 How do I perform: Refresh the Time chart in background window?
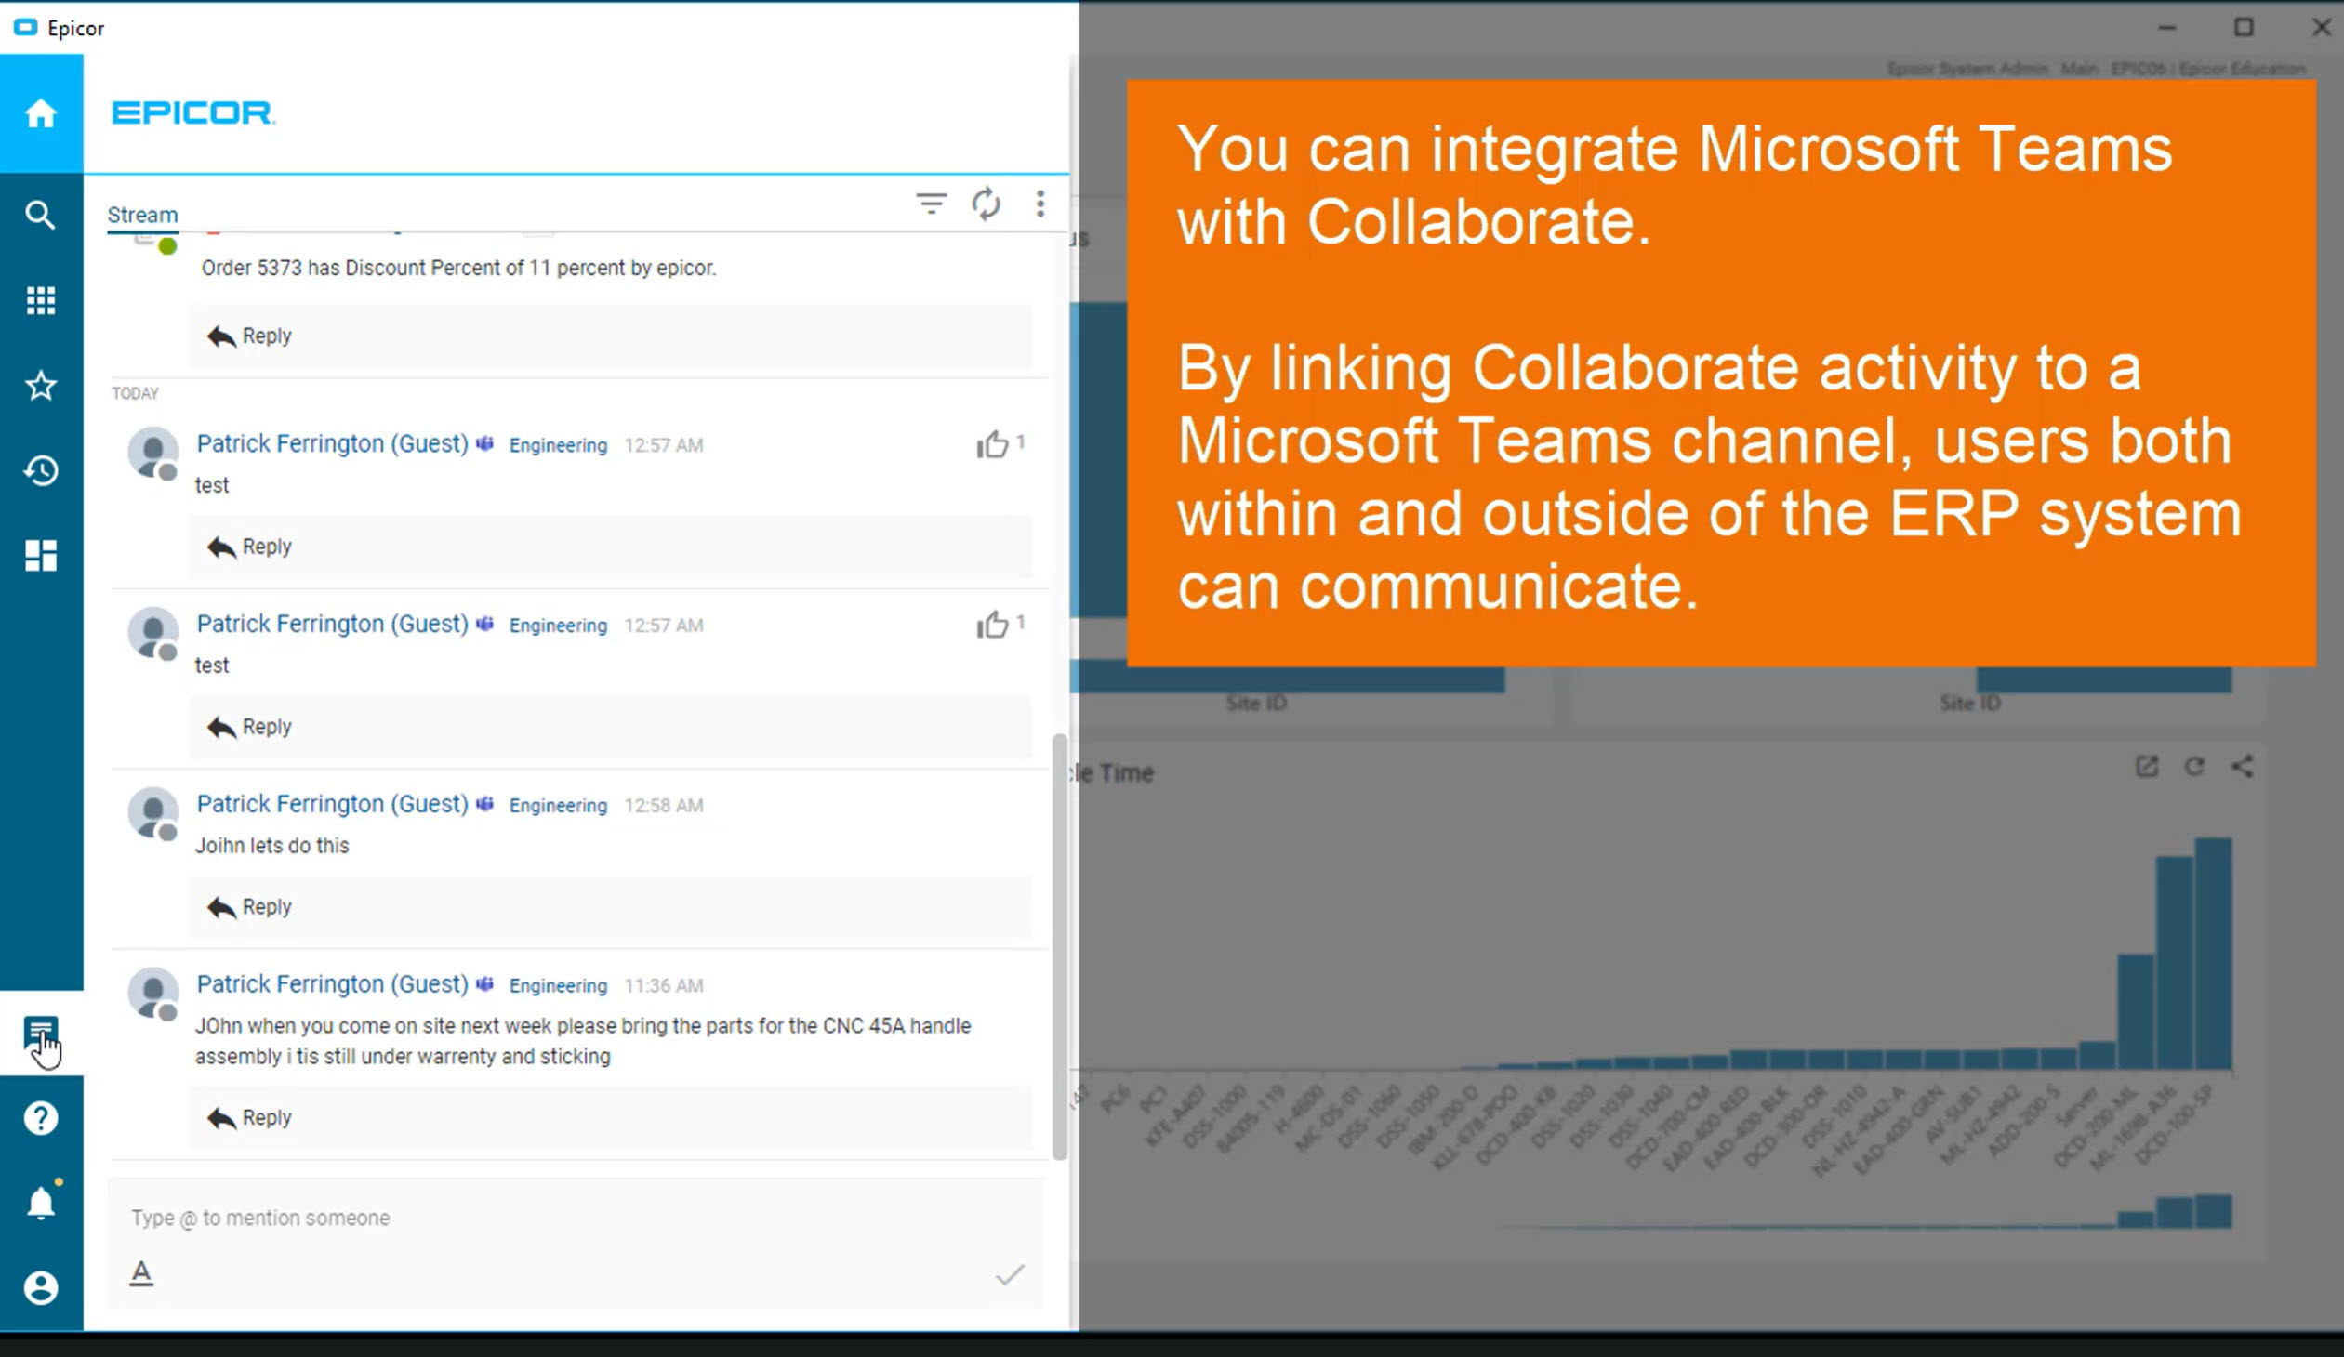pos(2195,767)
